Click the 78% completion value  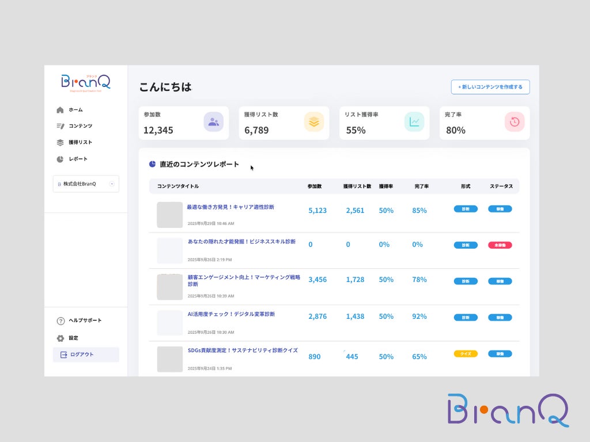click(419, 280)
